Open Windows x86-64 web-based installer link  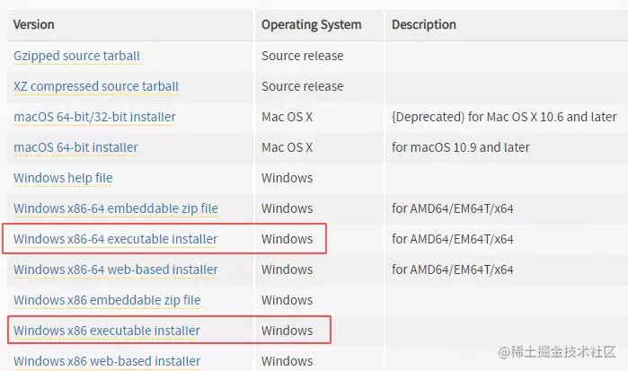115,269
